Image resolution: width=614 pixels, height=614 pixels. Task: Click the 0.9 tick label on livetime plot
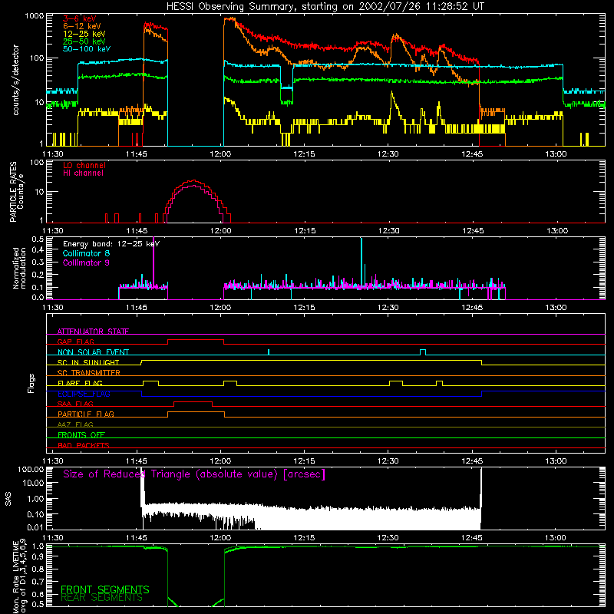click(x=38, y=556)
